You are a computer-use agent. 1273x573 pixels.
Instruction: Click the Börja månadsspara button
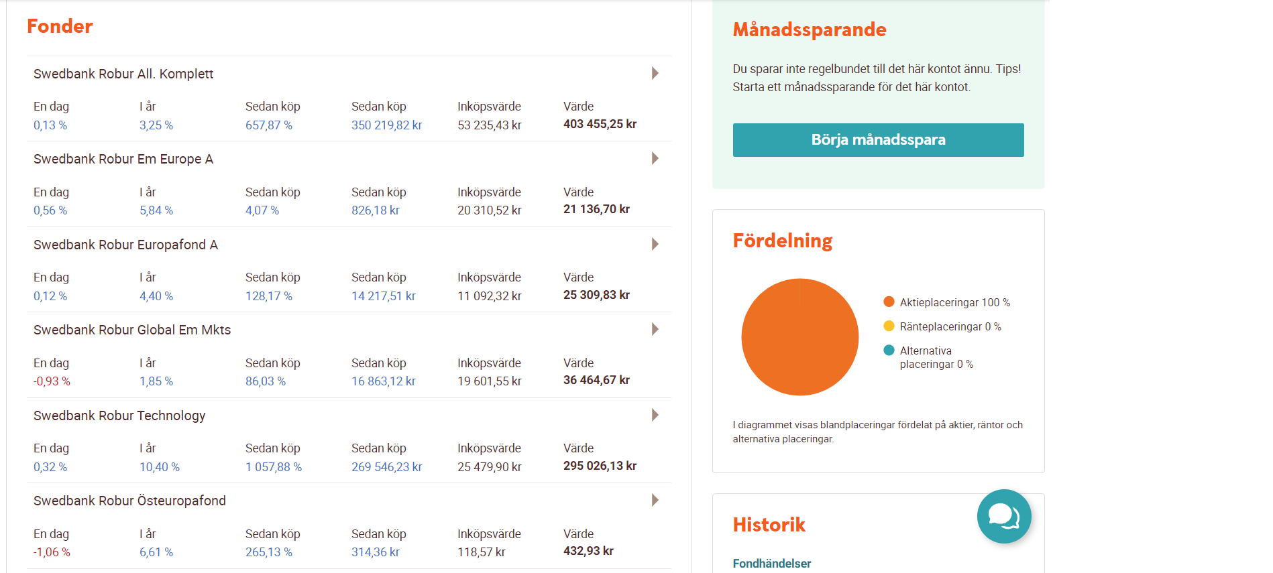(878, 140)
